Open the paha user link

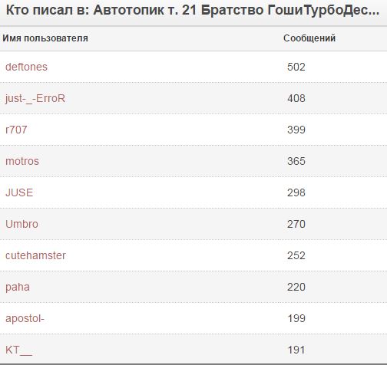[x=18, y=288]
